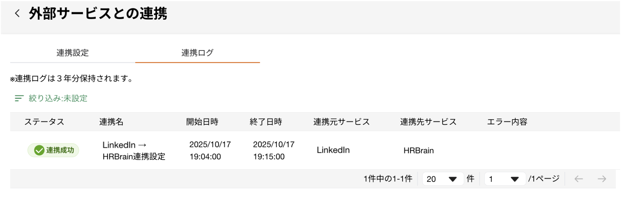Select the 連携ログ tab

click(x=197, y=53)
